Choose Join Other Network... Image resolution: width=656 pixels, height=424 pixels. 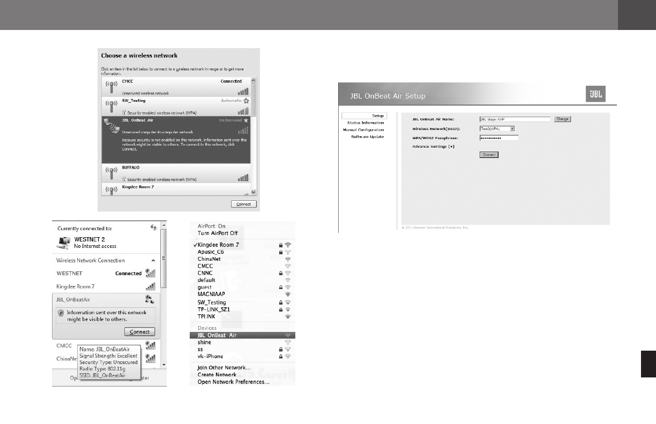224,368
